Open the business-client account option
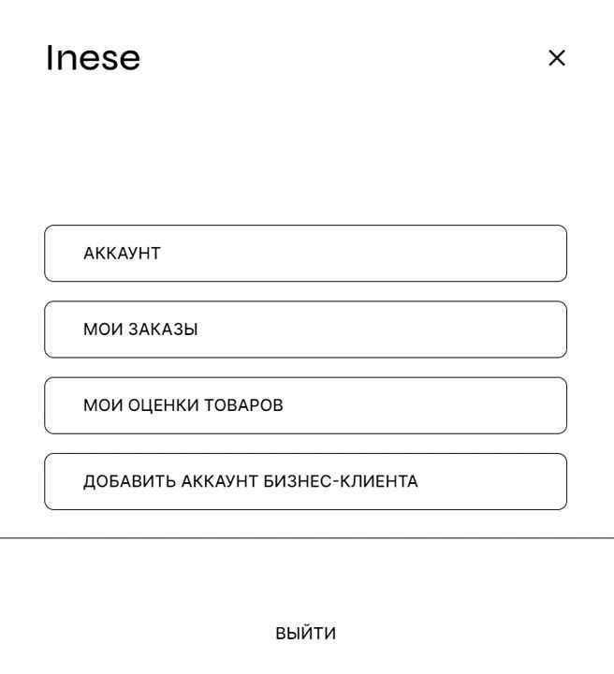The image size is (614, 674). [305, 481]
